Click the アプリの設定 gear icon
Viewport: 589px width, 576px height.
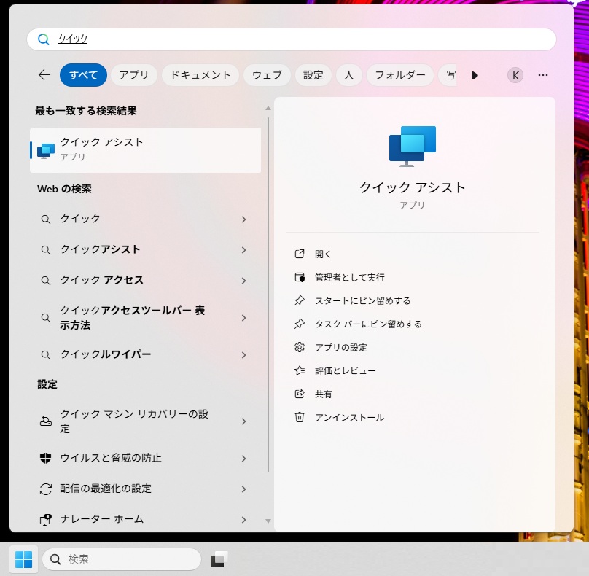tap(299, 347)
